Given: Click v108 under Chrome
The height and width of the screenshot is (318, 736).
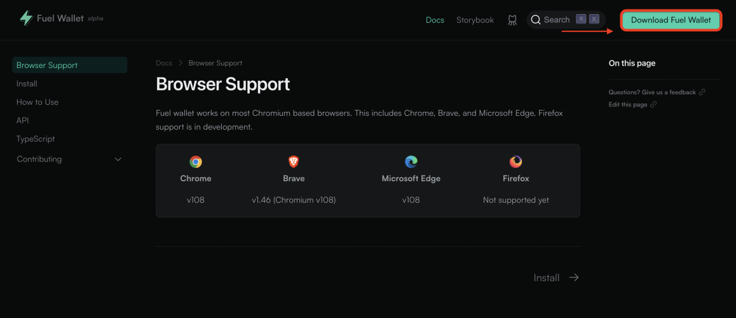Looking at the screenshot, I should (x=196, y=200).
